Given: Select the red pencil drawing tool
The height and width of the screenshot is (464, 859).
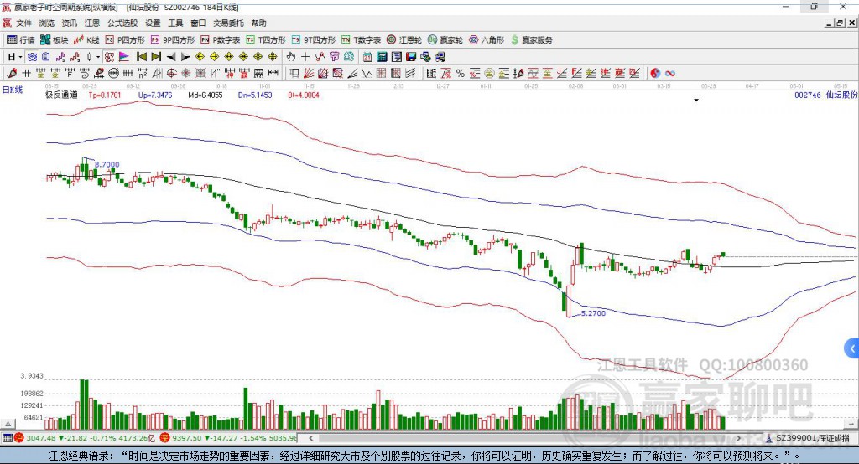Looking at the screenshot, I should coord(12,74).
